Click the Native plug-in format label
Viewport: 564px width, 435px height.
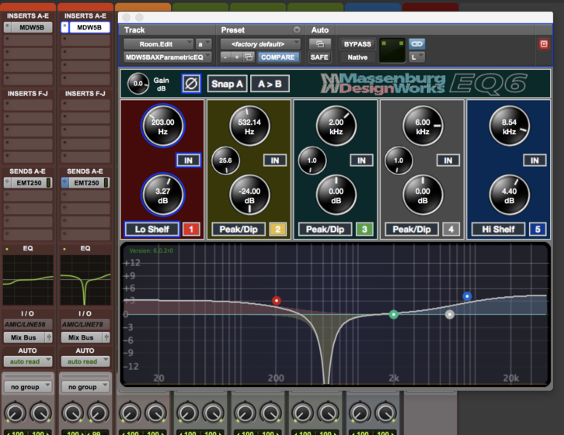(357, 57)
